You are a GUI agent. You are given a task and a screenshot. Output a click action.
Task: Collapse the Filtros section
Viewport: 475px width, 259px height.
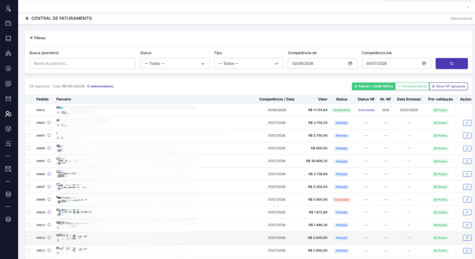coord(38,38)
